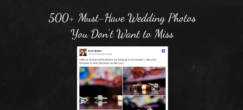This screenshot has height=110, width=243.
Task: Open the large left wedding rings photo
Action: click(x=101, y=88)
